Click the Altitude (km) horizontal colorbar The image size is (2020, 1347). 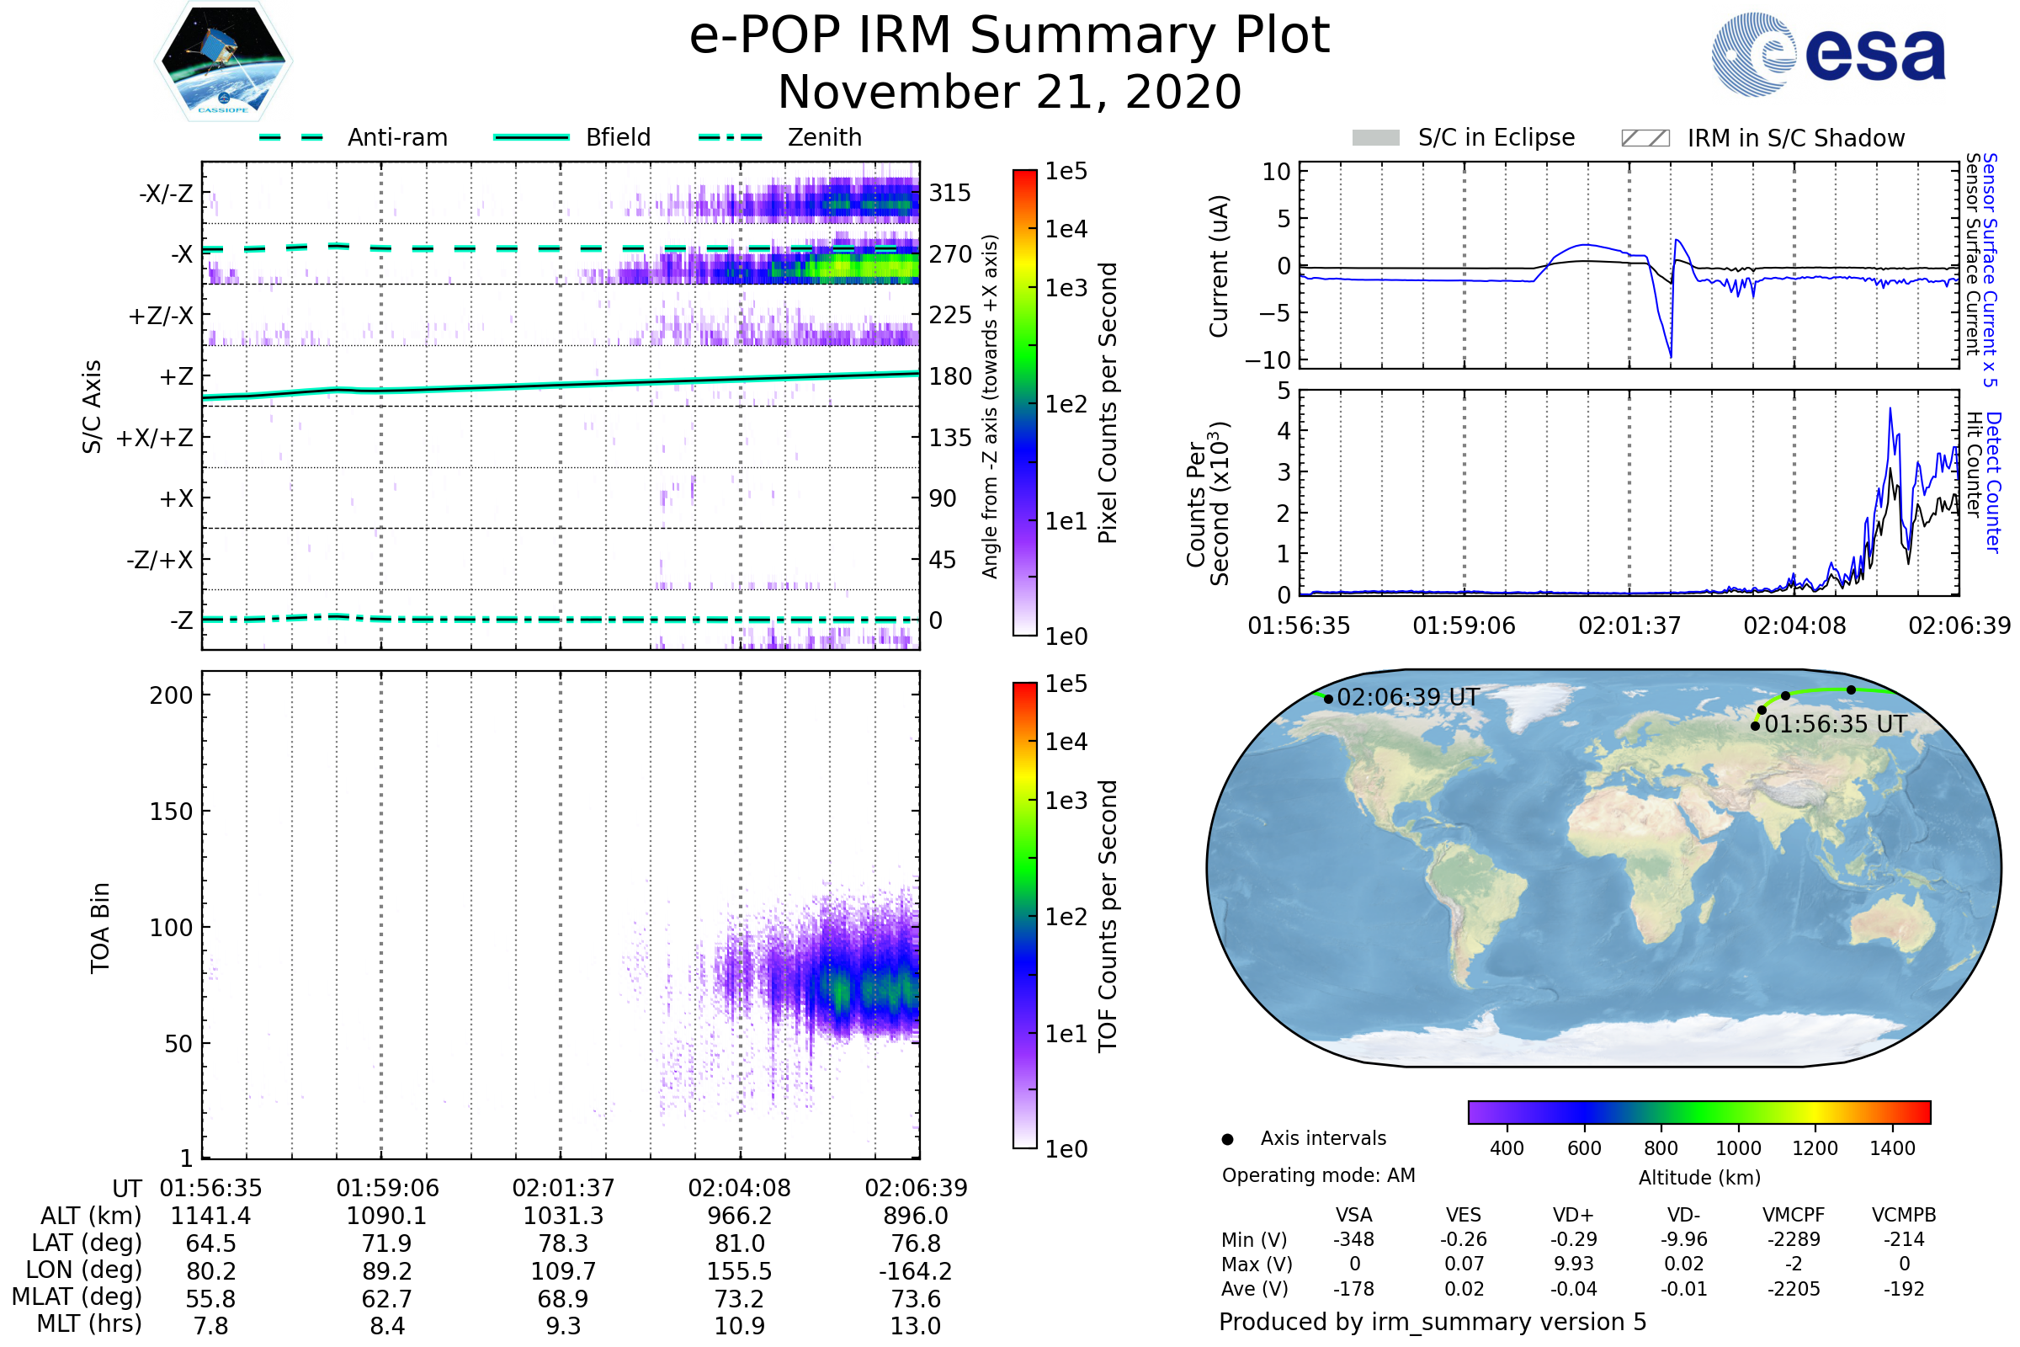[x=1698, y=1111]
